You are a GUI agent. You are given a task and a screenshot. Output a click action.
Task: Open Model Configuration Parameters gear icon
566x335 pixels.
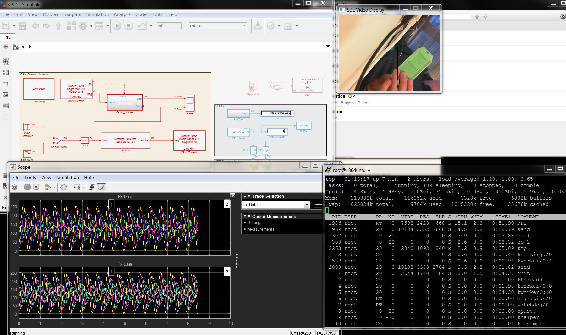click(83, 26)
